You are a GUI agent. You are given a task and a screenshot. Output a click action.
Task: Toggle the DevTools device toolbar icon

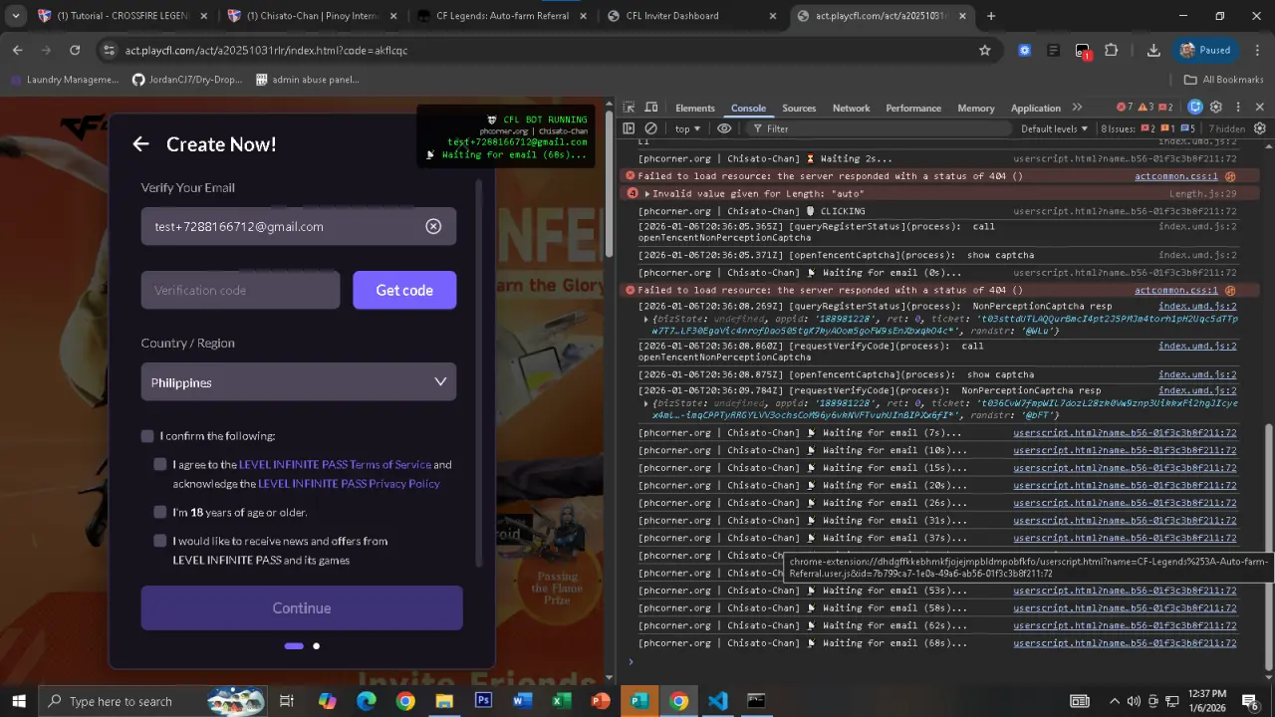click(x=651, y=108)
